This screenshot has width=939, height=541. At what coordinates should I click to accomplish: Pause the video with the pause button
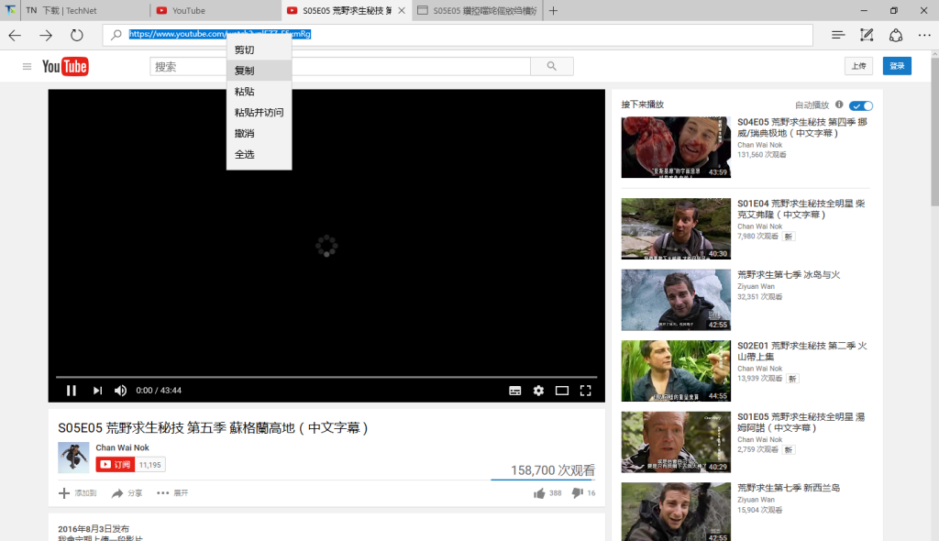pyautogui.click(x=72, y=391)
